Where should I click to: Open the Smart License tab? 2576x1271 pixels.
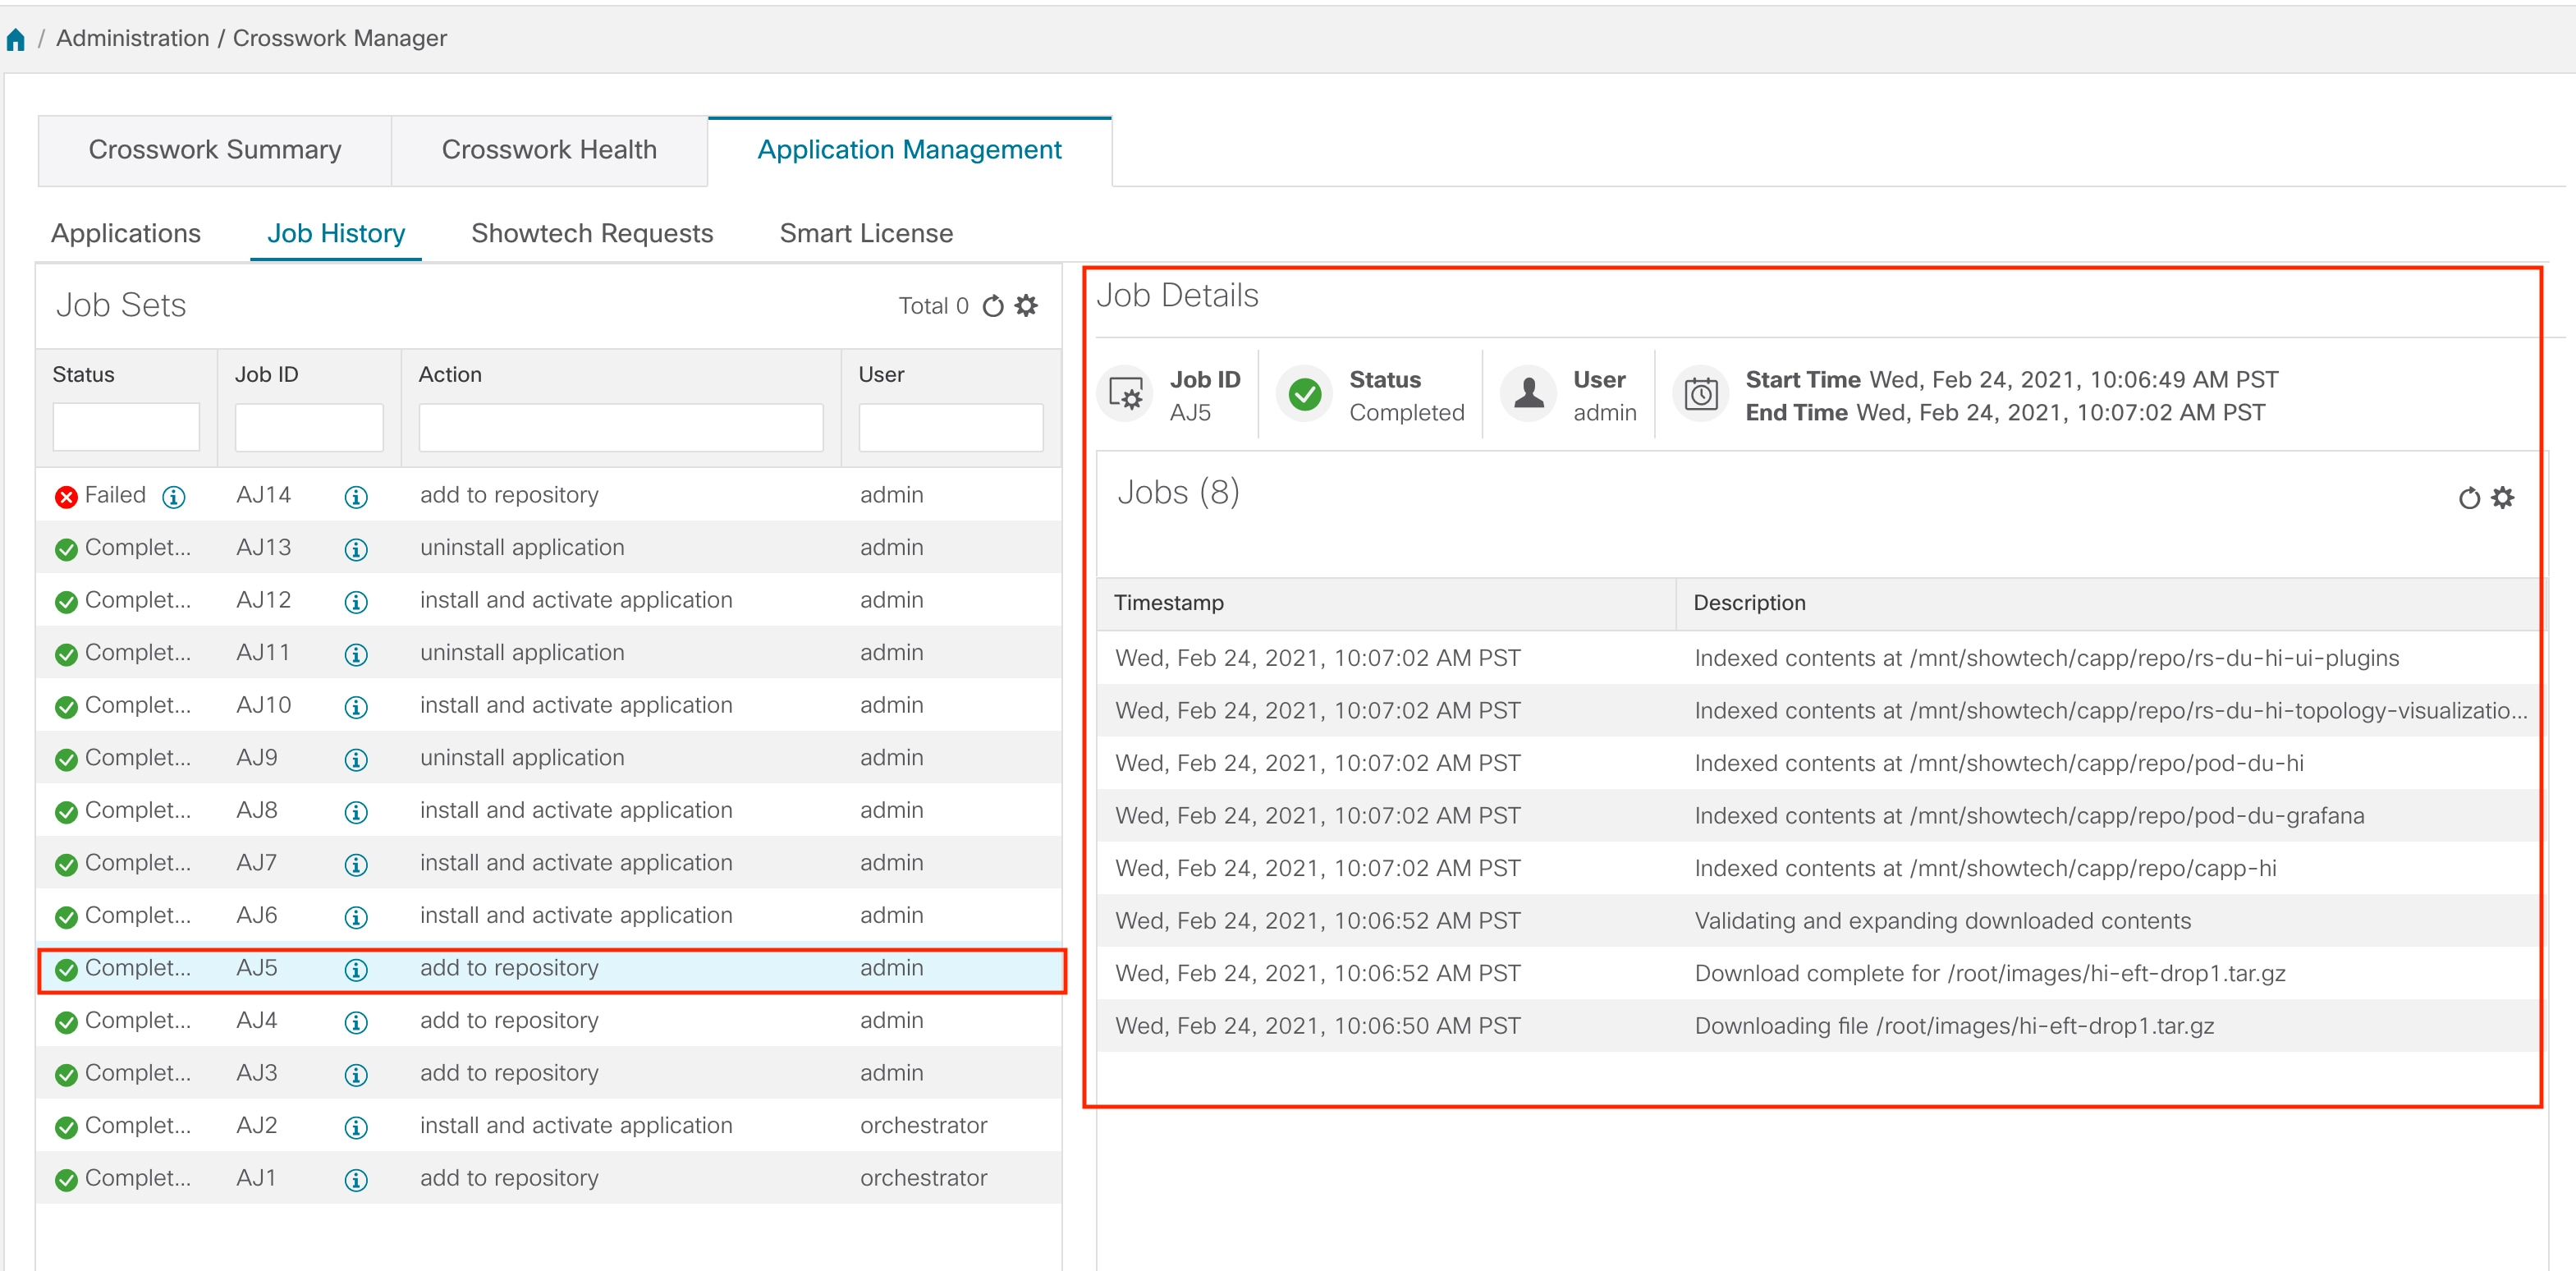coord(866,233)
